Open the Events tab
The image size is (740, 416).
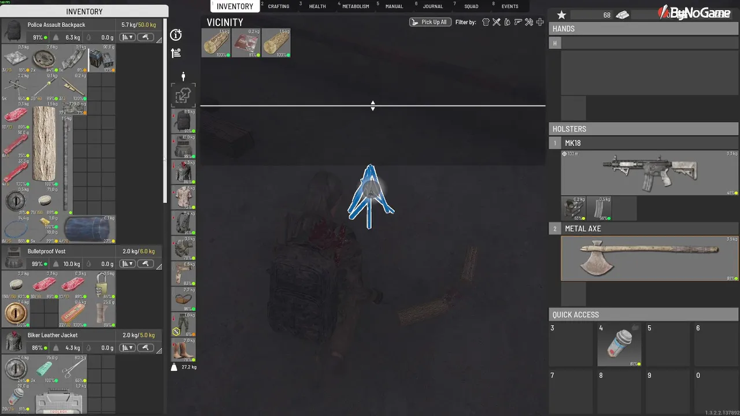point(510,6)
